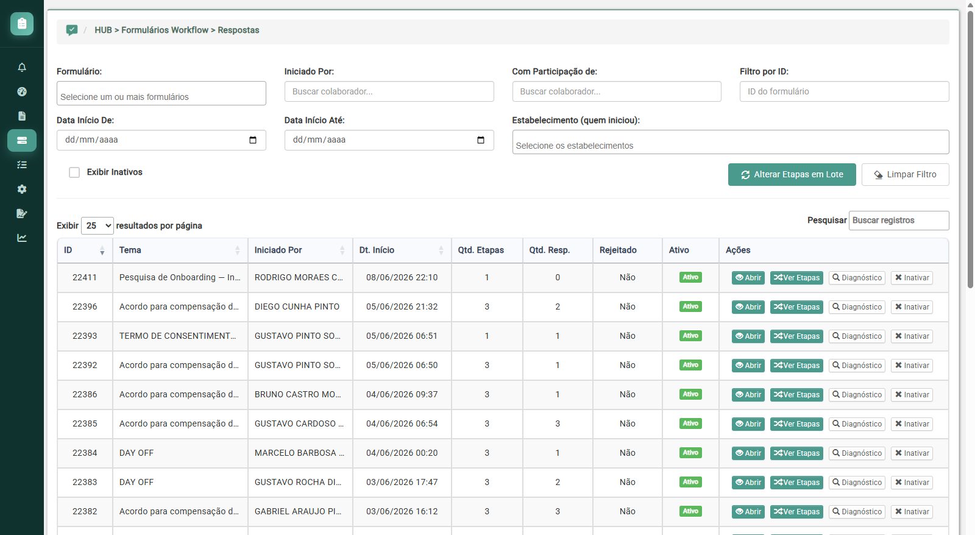The width and height of the screenshot is (975, 535).
Task: Click the Data Início De date field
Action: point(161,140)
